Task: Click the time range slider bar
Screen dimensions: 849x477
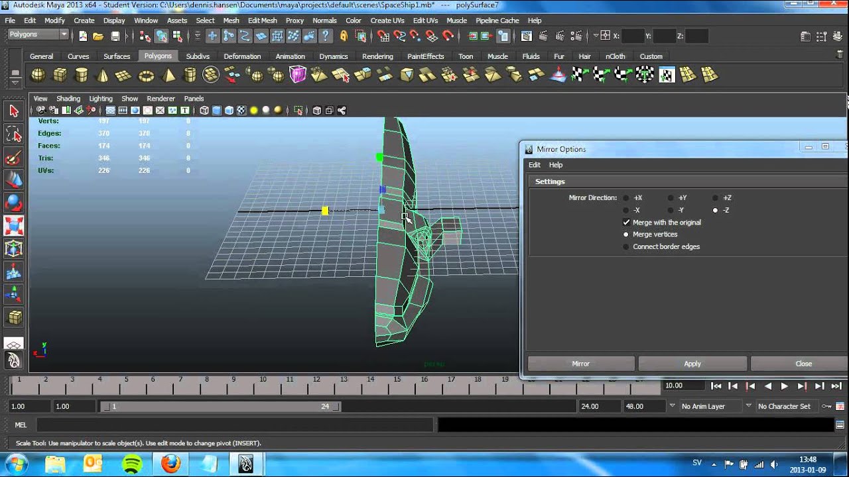Action: point(220,406)
